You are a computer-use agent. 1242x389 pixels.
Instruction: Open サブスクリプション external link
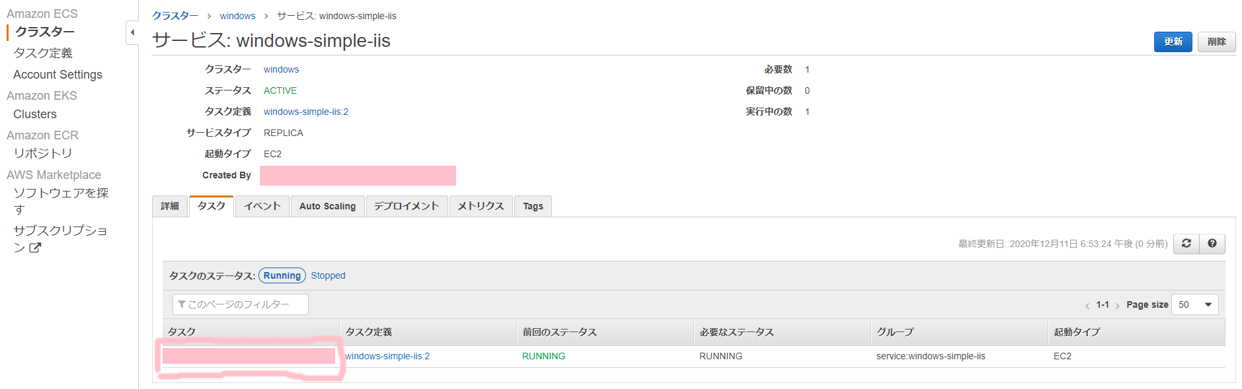(x=60, y=239)
